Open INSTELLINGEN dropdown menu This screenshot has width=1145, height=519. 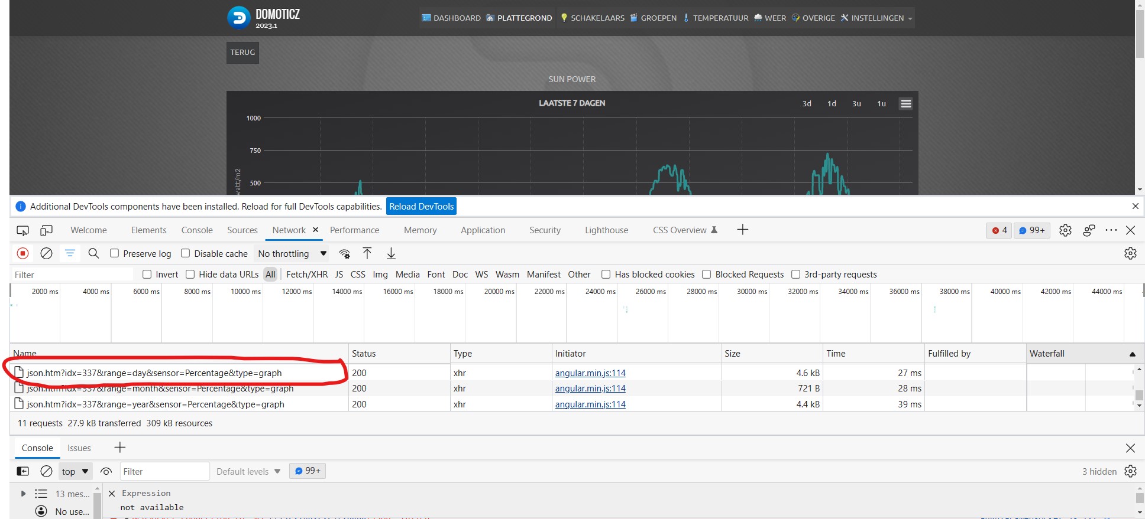click(x=877, y=18)
